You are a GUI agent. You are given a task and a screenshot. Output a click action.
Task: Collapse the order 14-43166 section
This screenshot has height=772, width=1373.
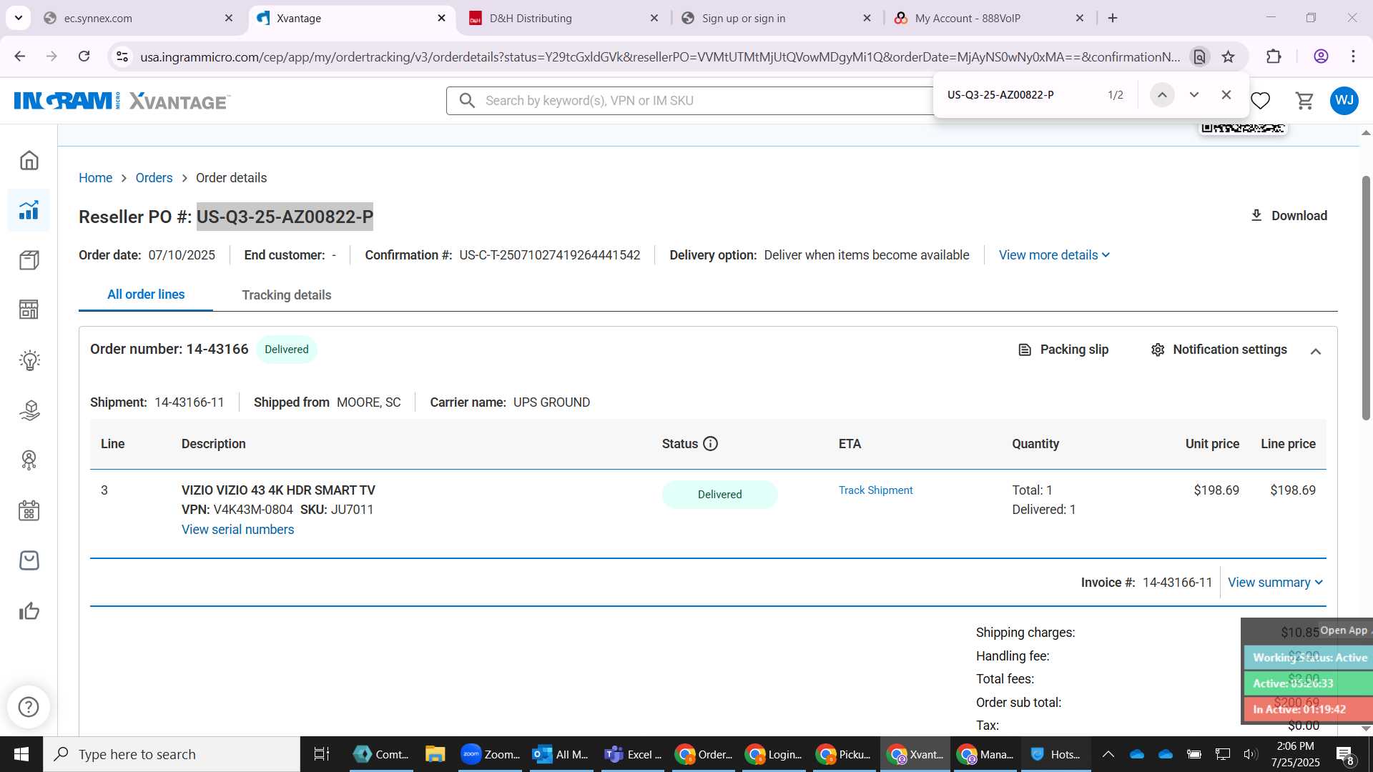(x=1316, y=351)
